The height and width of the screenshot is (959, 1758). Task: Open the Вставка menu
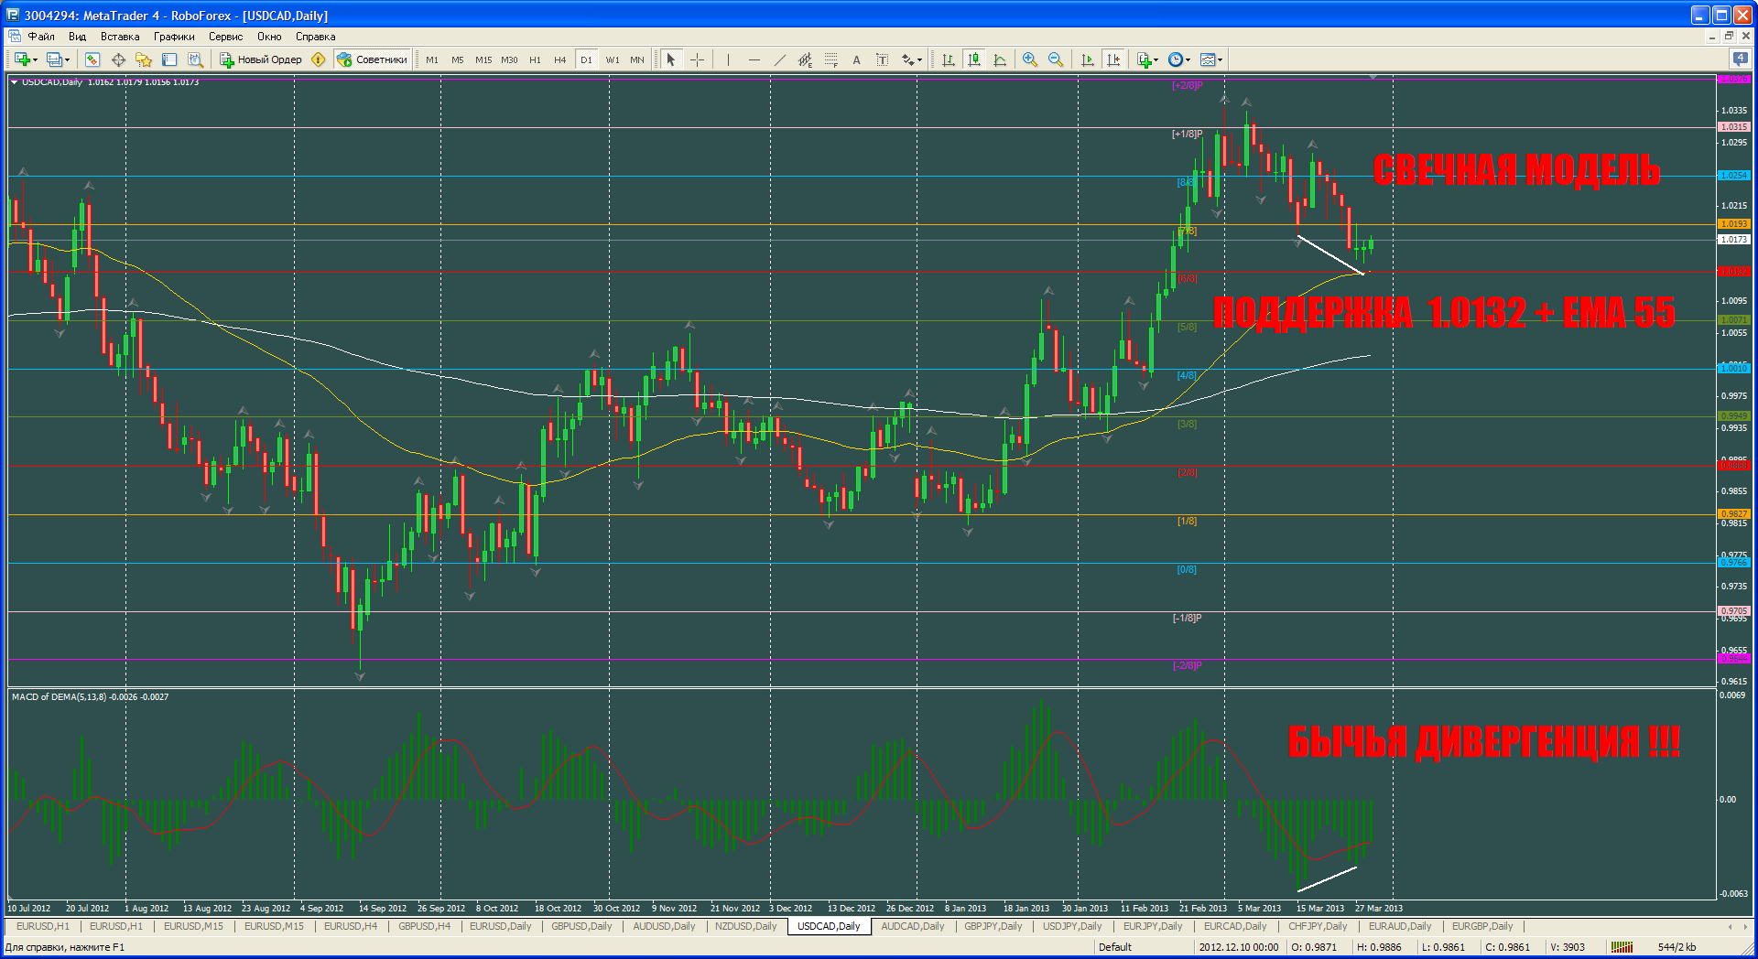coord(120,37)
